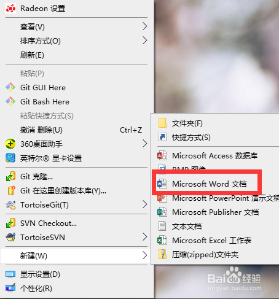Expand the 新建(W) submenu arrow
This screenshot has height=299, width=279.
pos(145,255)
